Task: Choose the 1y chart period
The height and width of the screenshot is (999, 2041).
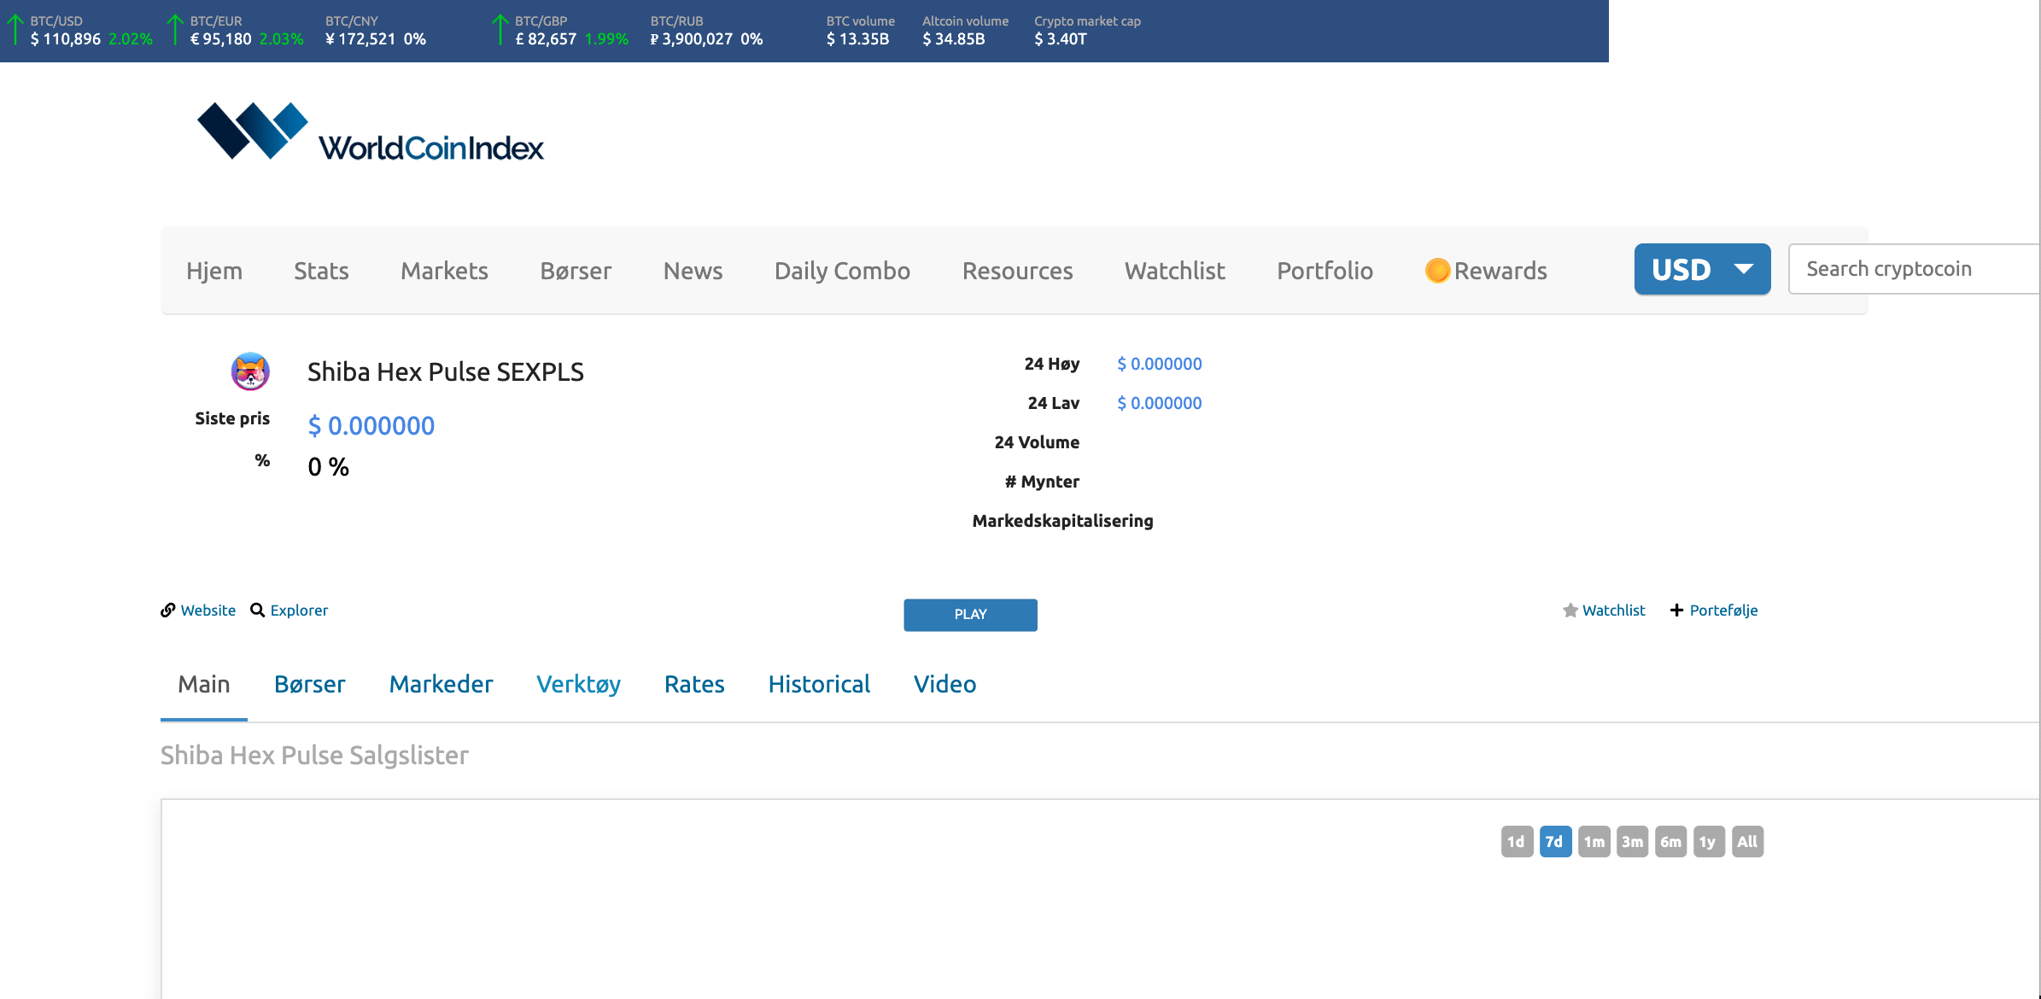Action: click(x=1708, y=842)
